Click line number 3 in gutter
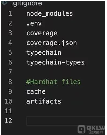107x135 pixels. [10, 33]
